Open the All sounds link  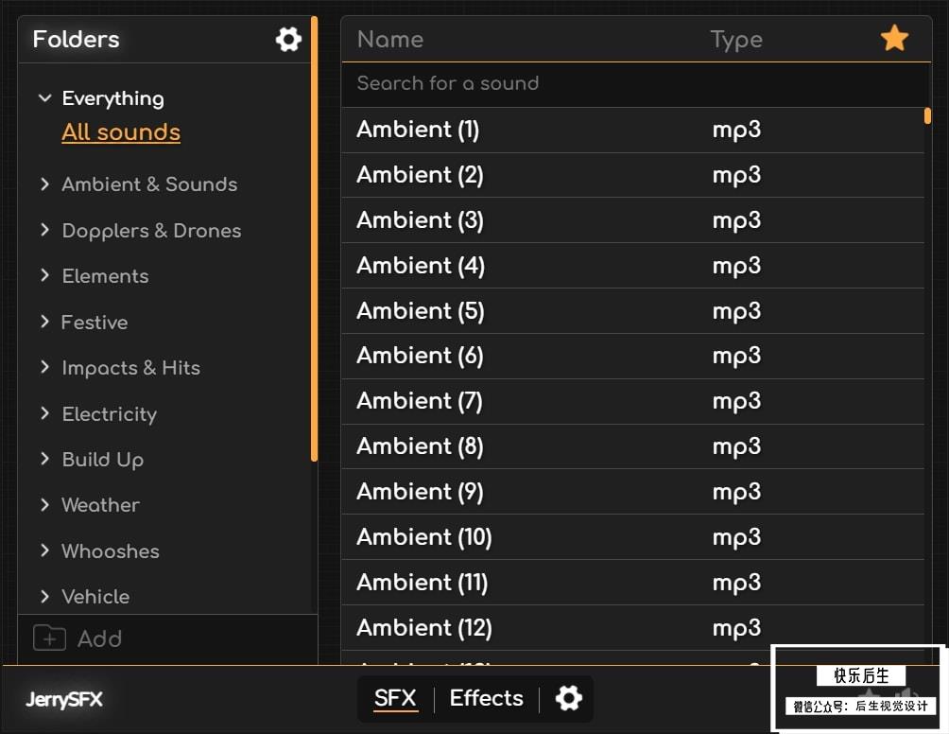121,132
